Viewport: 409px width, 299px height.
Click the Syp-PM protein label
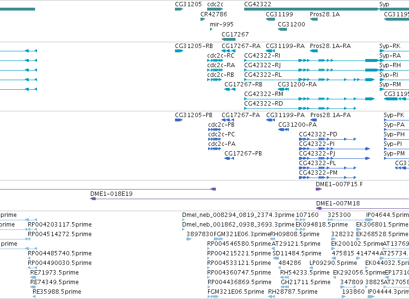[395, 154]
